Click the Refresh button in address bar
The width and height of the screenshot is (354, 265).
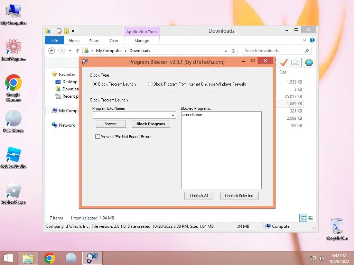pos(233,51)
